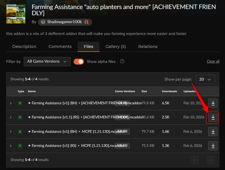The width and height of the screenshot is (225, 170).
Task: Click the Feb 10, 2026 upload date
Action: pos(194,117)
